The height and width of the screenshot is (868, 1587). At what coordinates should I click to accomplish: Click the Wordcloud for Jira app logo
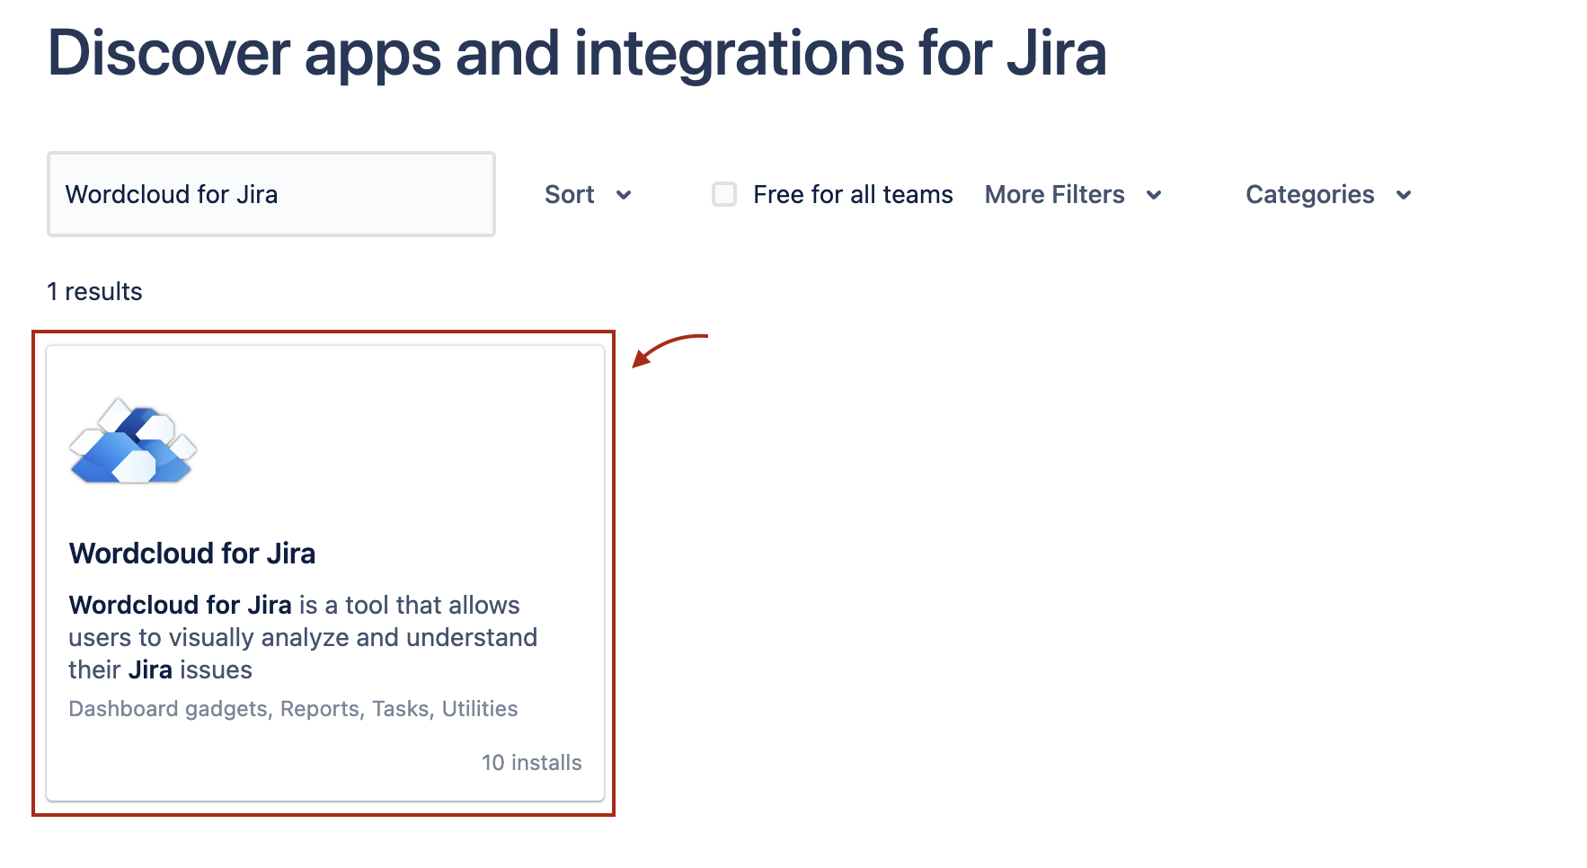tap(133, 441)
